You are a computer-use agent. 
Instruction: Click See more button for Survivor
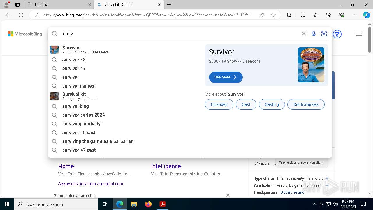(x=226, y=77)
